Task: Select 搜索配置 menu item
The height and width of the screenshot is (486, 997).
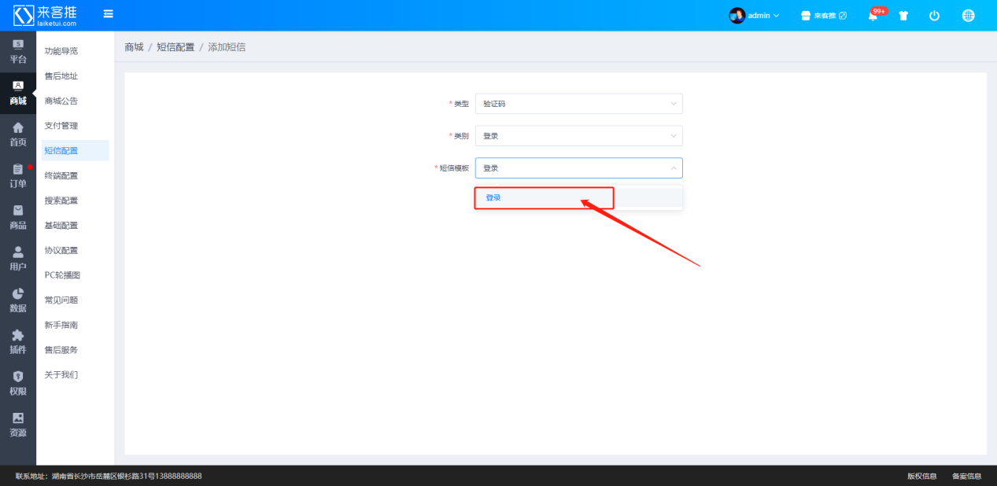Action: click(x=75, y=201)
